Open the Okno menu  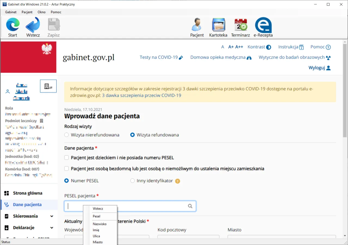42,12
